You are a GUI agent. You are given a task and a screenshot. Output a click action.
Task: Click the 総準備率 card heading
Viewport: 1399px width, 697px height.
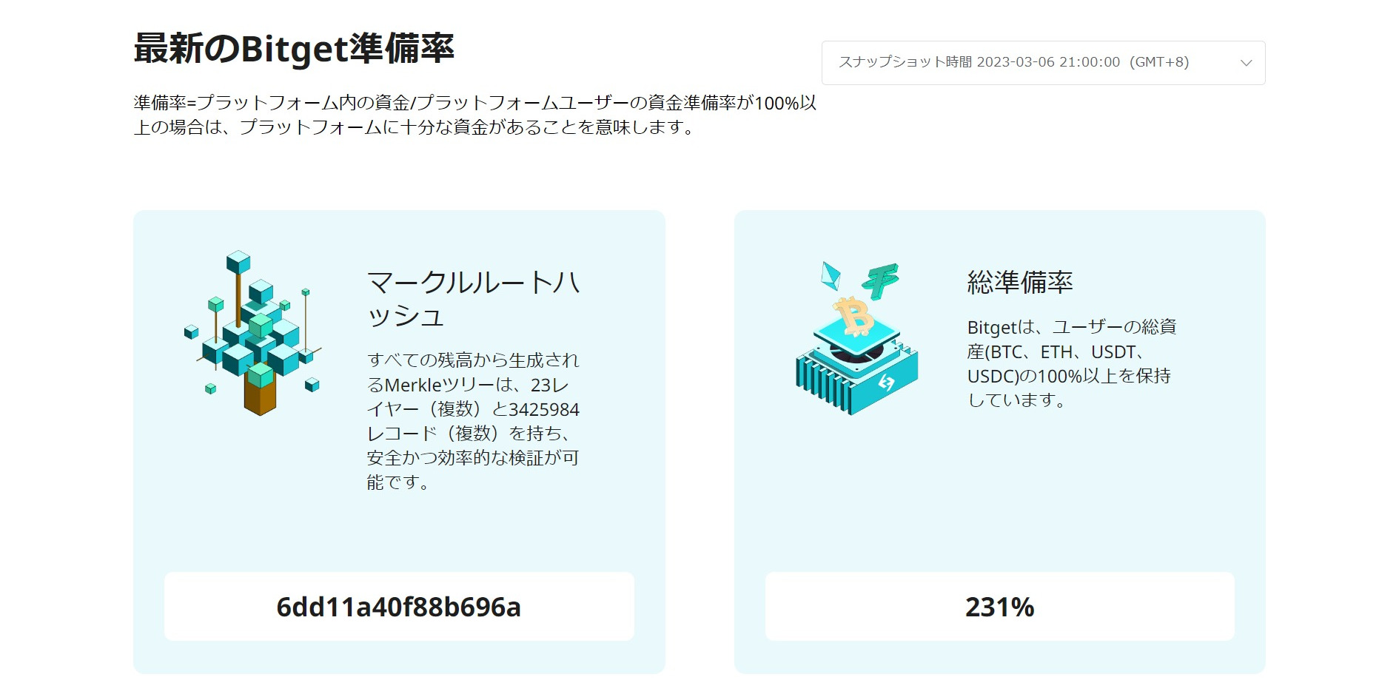[1020, 282]
